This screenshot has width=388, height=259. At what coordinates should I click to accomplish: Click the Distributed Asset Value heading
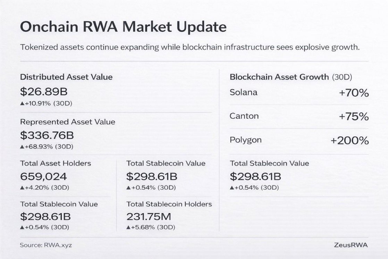click(x=66, y=77)
